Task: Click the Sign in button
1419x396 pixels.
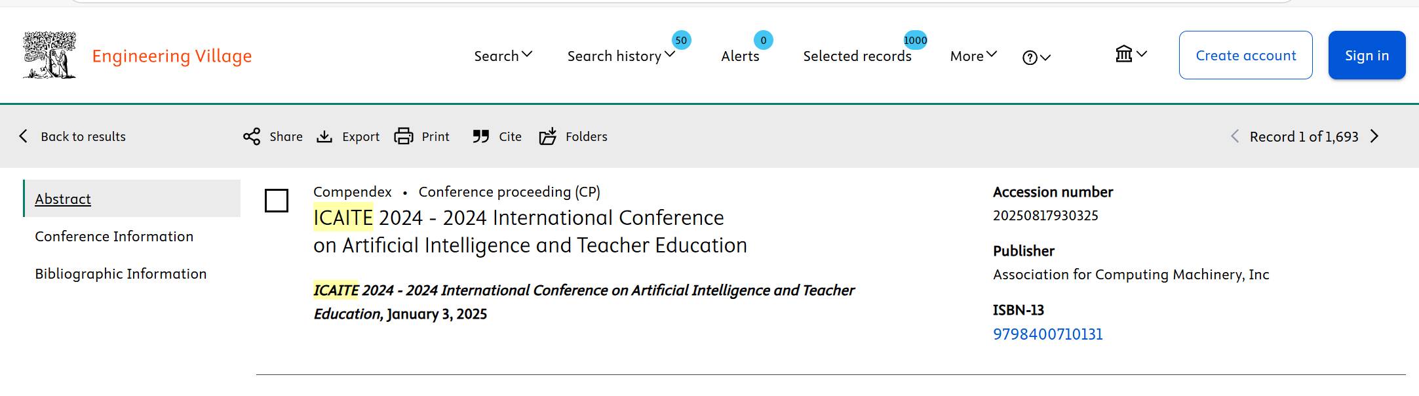Action: pyautogui.click(x=1367, y=55)
